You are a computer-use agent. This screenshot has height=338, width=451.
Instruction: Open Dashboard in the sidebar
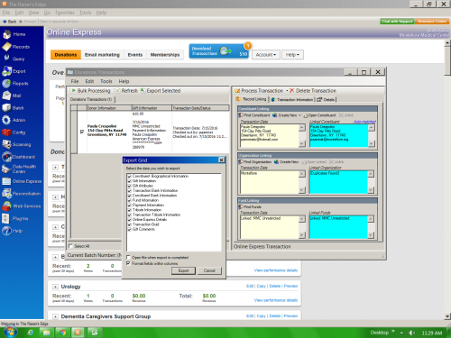[19, 157]
